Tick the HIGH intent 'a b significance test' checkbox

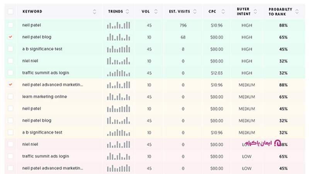tap(10, 49)
